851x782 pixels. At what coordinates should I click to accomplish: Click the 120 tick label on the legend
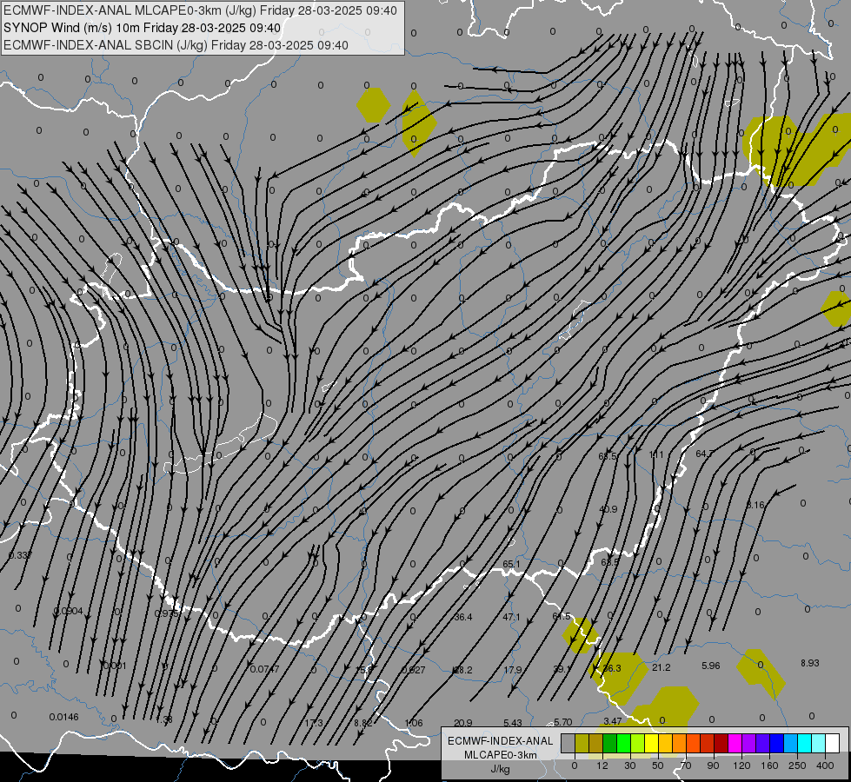tap(741, 765)
